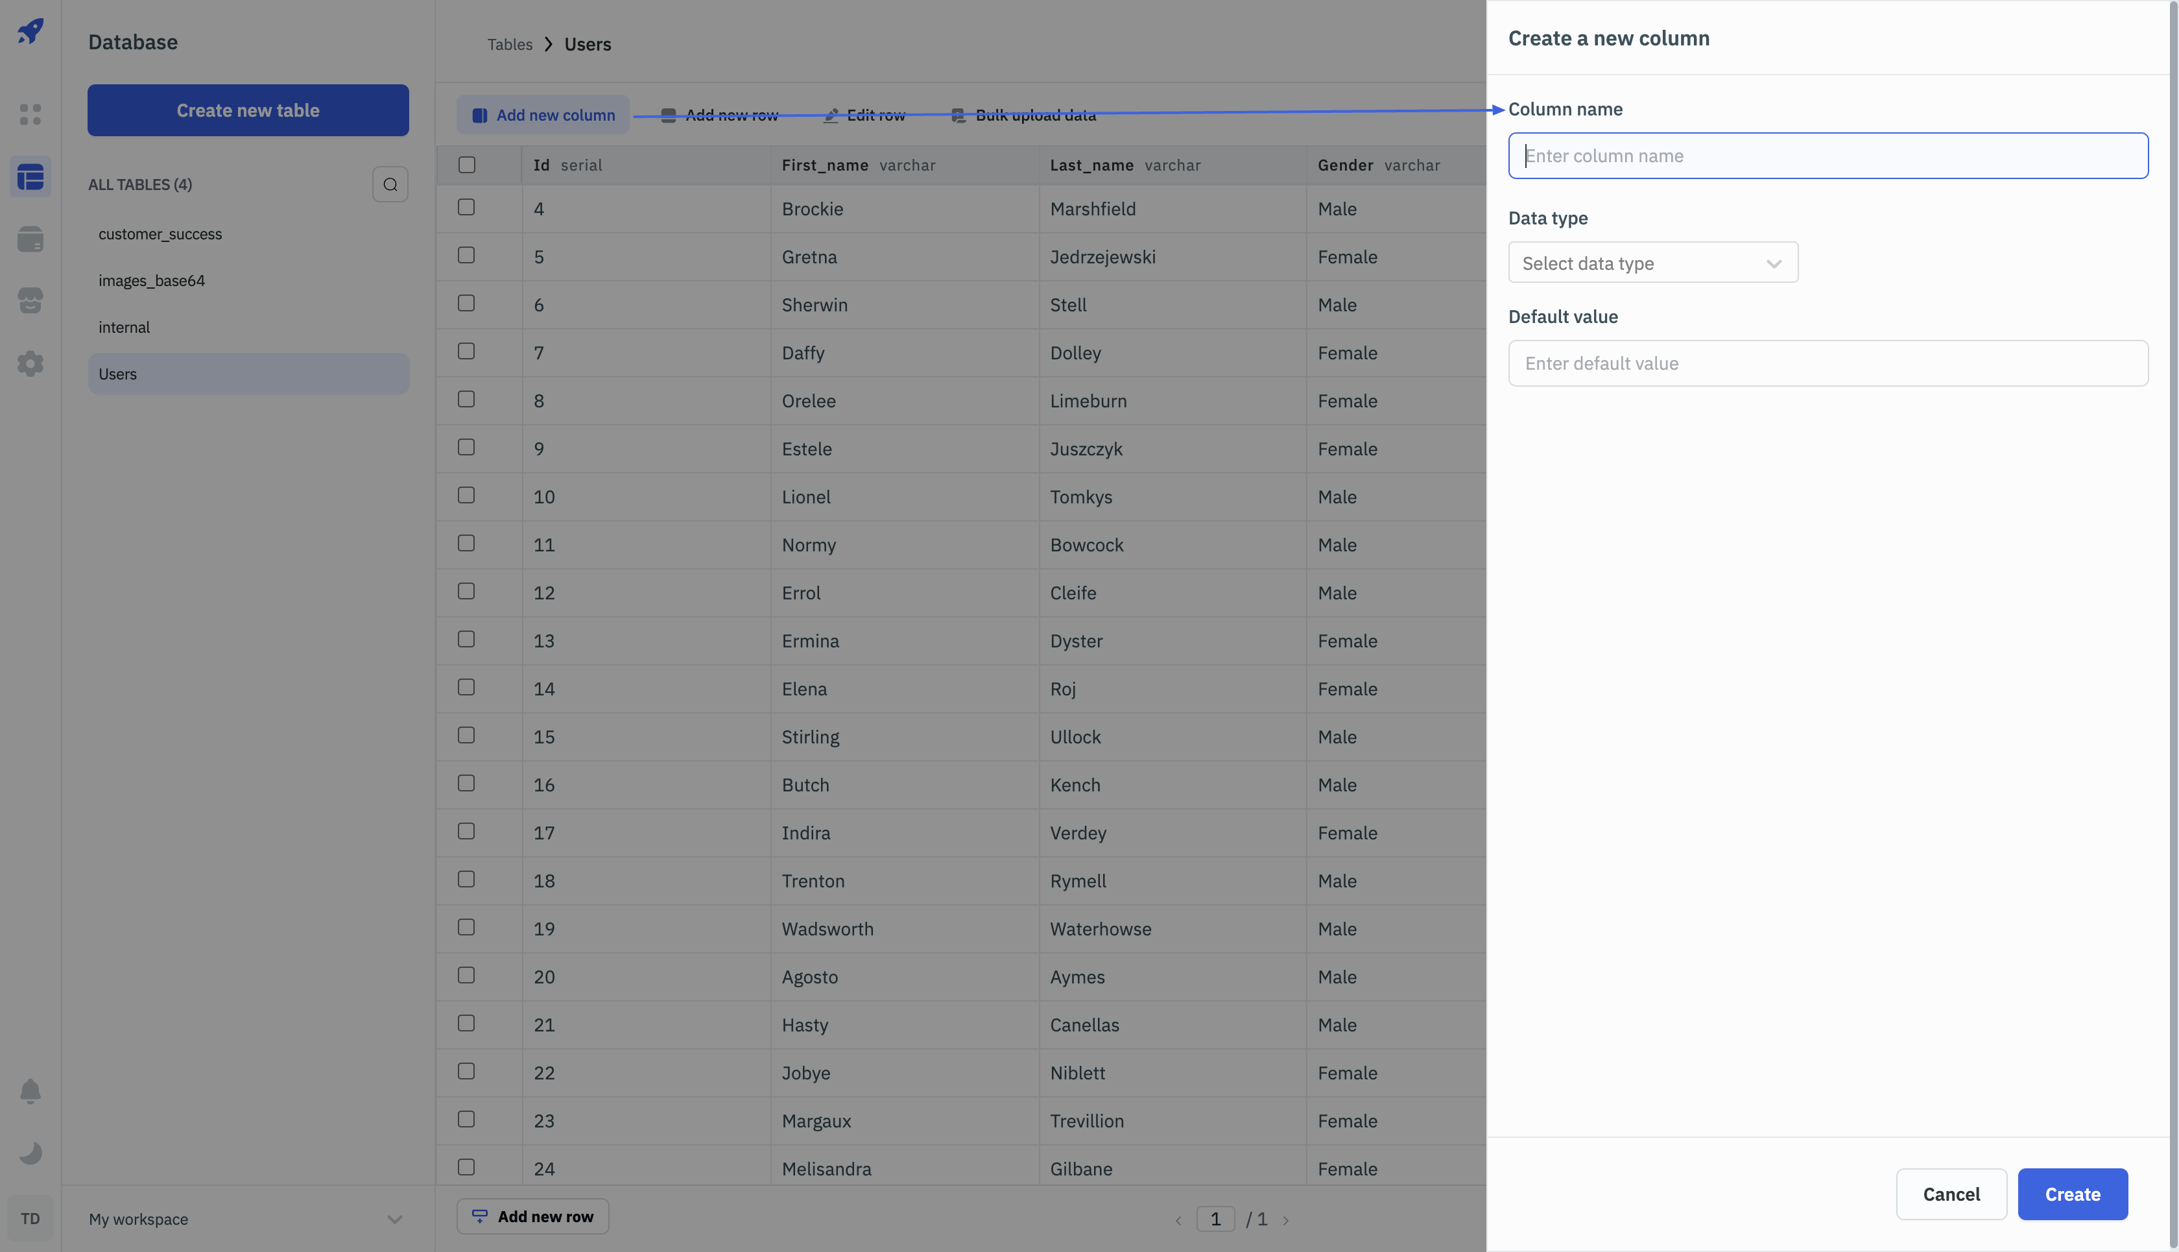The height and width of the screenshot is (1252, 2179).
Task: Open the settings gear icon
Action: [x=30, y=363]
